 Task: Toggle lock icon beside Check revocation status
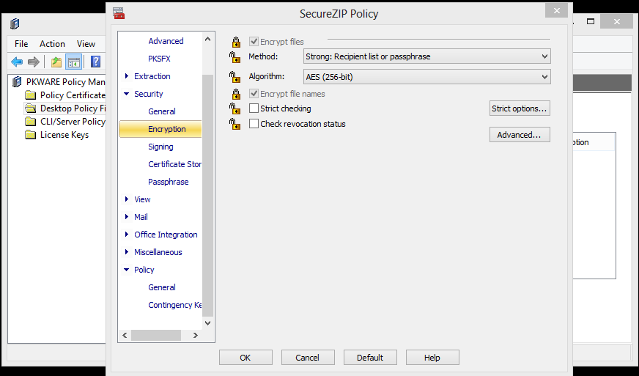(x=235, y=125)
